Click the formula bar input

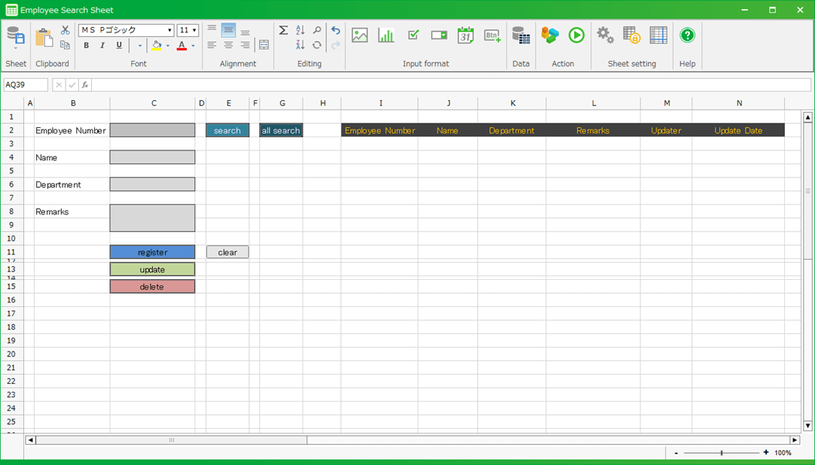451,85
